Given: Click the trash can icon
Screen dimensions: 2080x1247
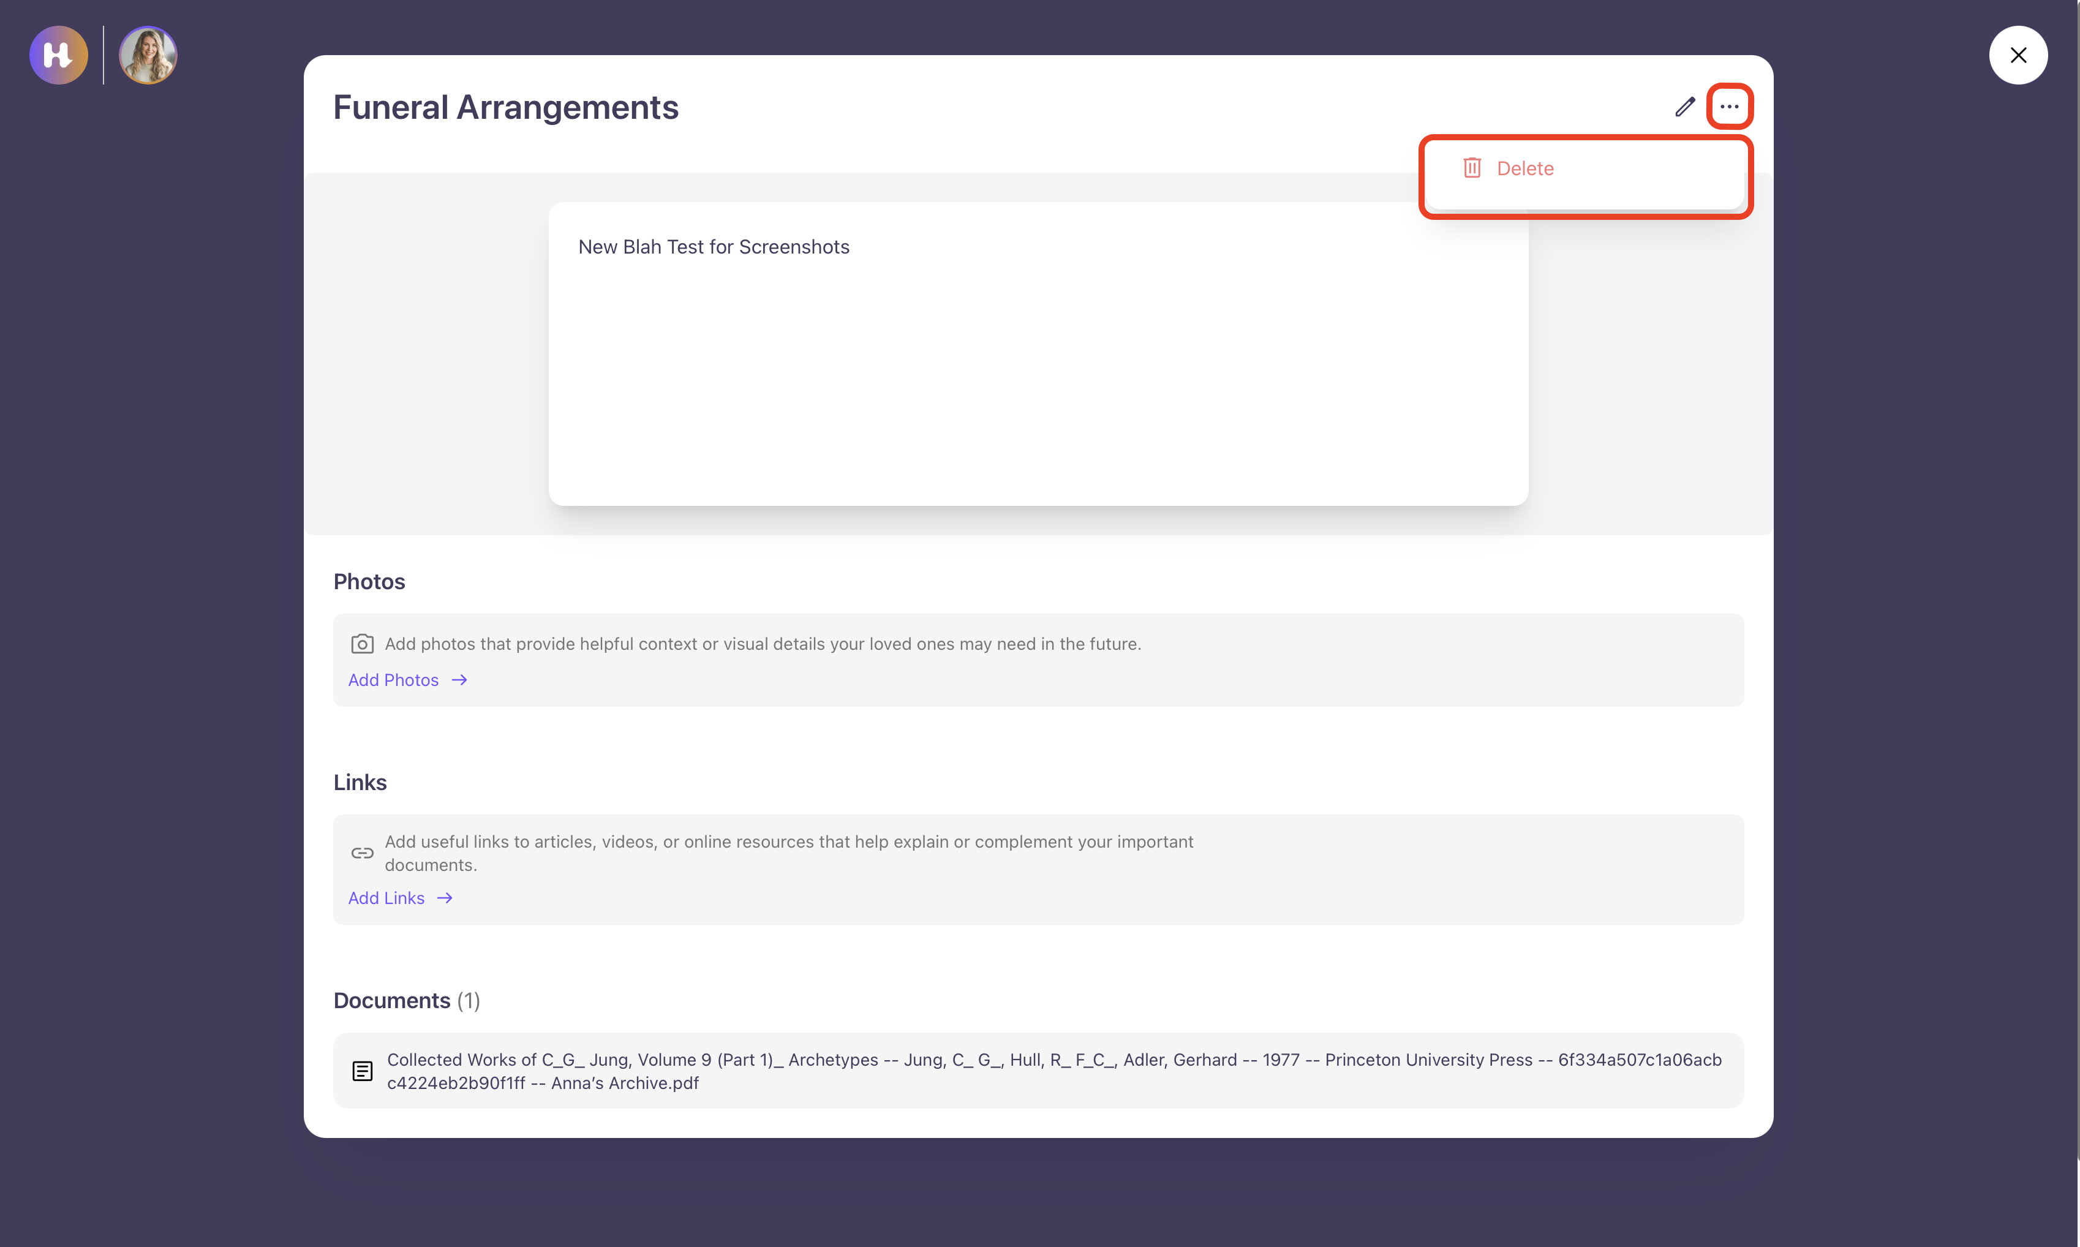Looking at the screenshot, I should tap(1472, 168).
